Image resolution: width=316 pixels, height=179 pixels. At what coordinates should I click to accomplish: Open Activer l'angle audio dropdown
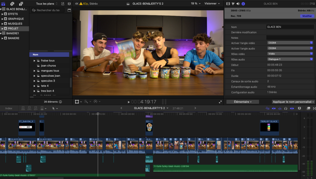(290, 48)
